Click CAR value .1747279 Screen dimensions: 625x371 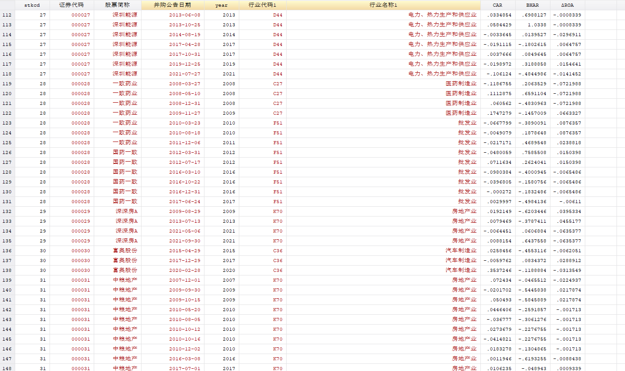coord(499,113)
